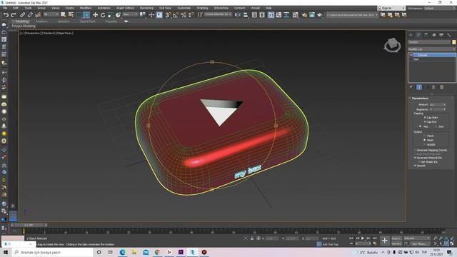Open the Render Setup icon

coord(304,15)
